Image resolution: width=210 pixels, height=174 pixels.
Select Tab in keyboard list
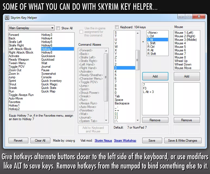(117, 96)
